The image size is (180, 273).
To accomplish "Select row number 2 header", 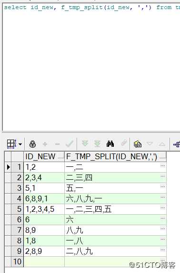I will click(x=17, y=178).
